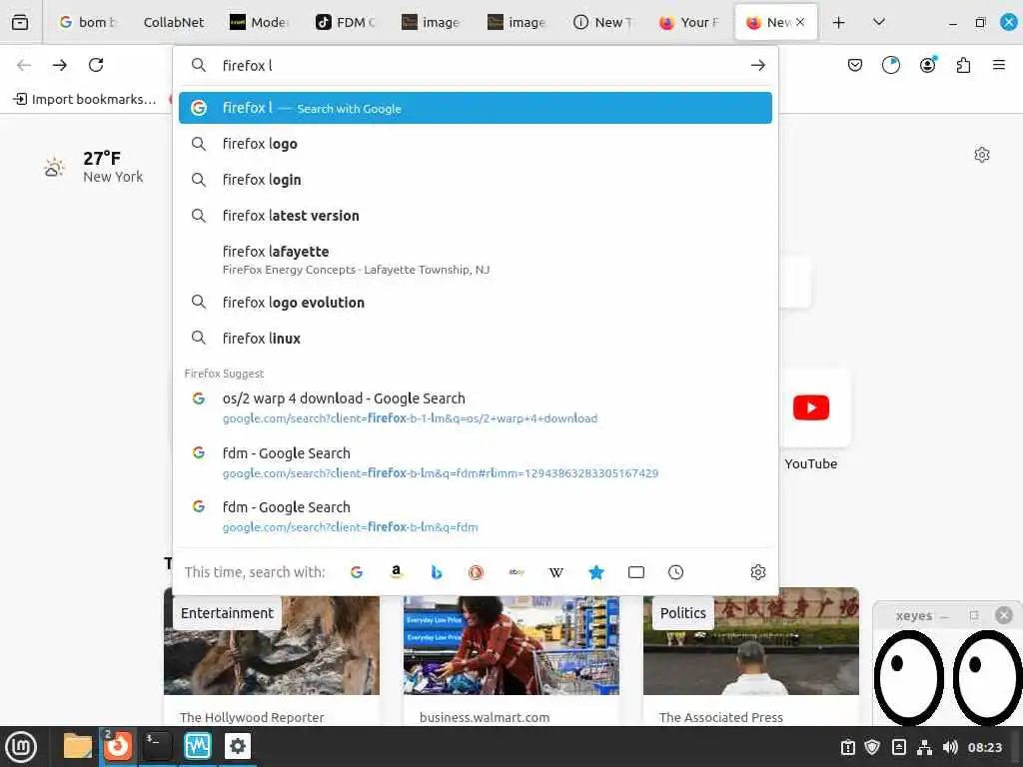1023x767 pixels.
Task: Search in history with the clock icon
Action: (676, 572)
